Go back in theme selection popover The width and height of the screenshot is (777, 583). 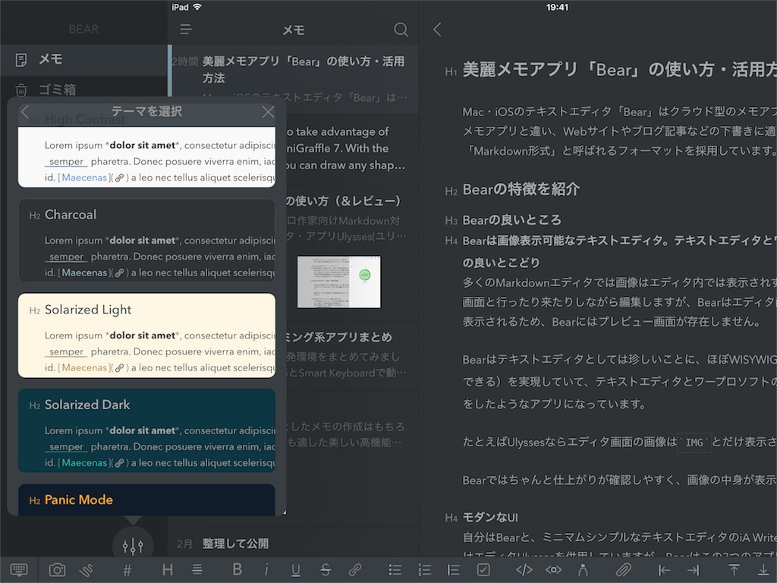(x=25, y=112)
